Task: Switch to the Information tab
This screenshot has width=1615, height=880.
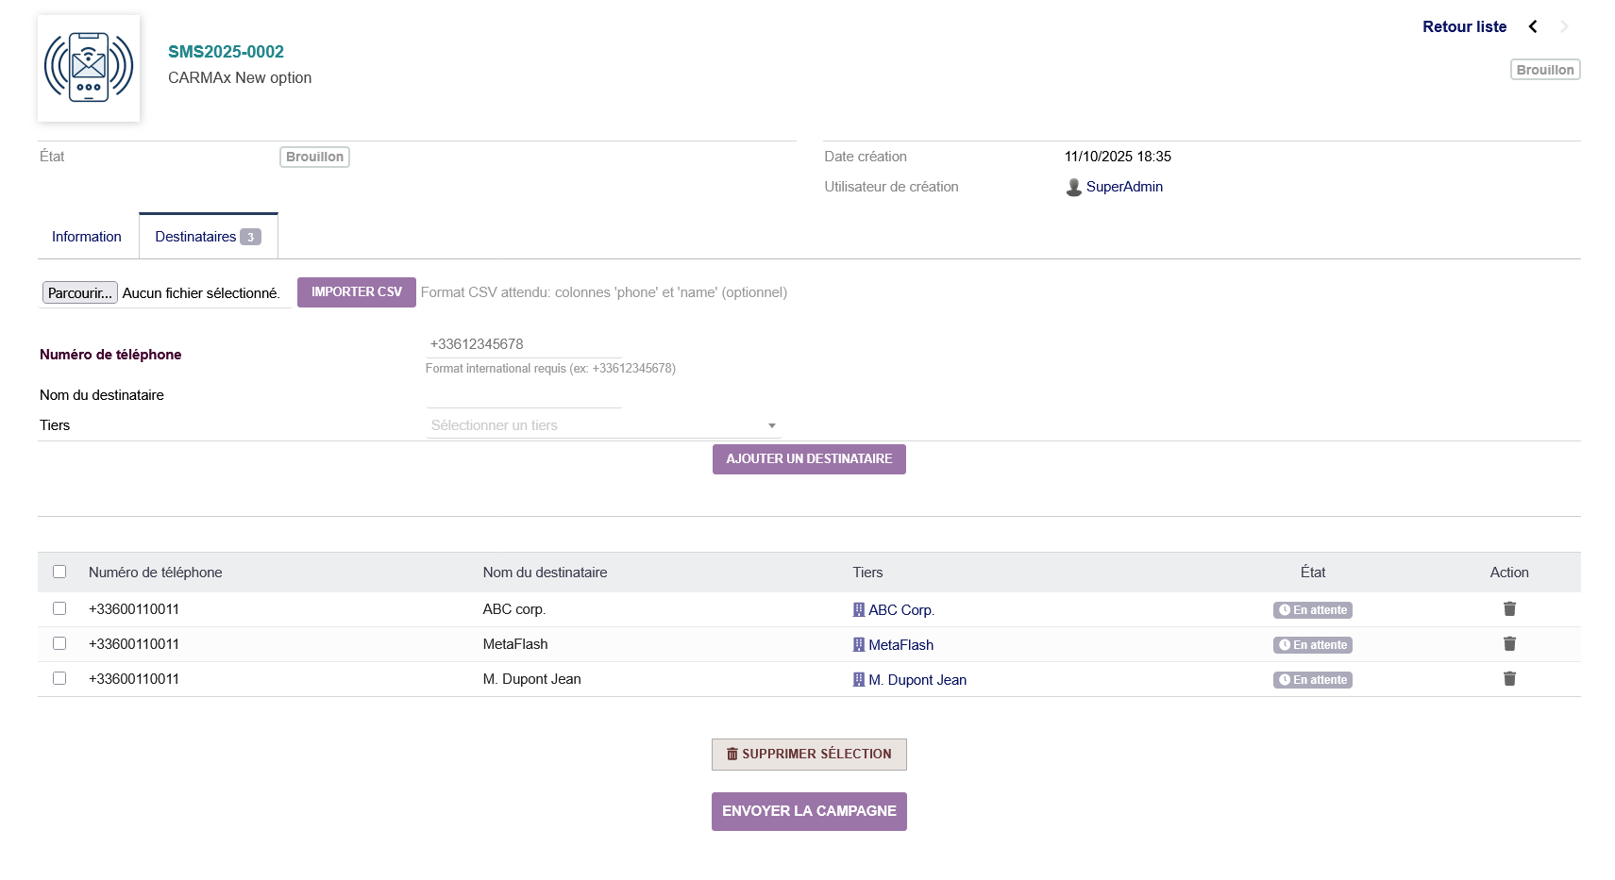Action: click(x=87, y=237)
